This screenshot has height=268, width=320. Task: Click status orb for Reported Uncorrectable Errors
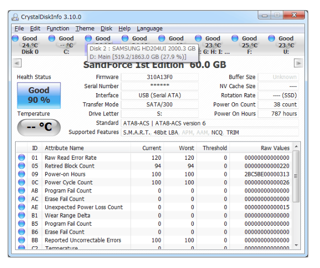[22, 240]
